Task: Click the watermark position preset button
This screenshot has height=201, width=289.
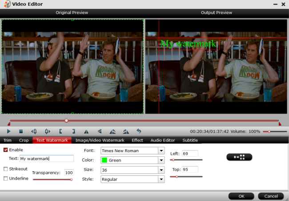Action: 239,157
